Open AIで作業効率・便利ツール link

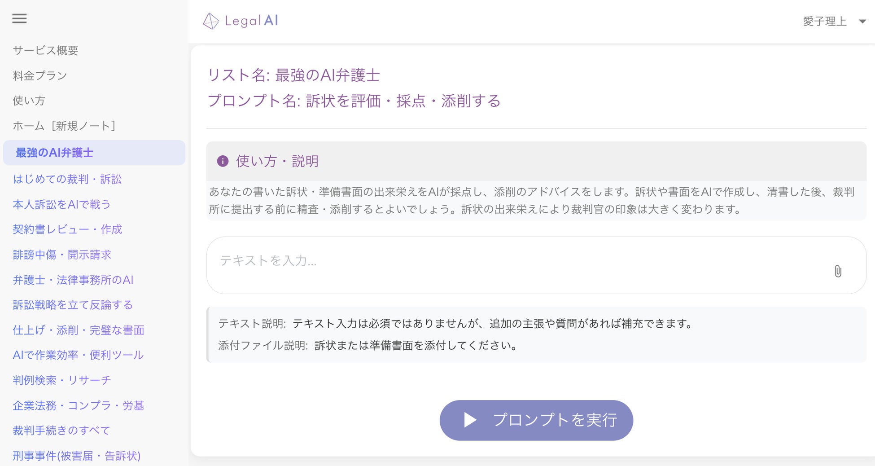click(x=78, y=355)
